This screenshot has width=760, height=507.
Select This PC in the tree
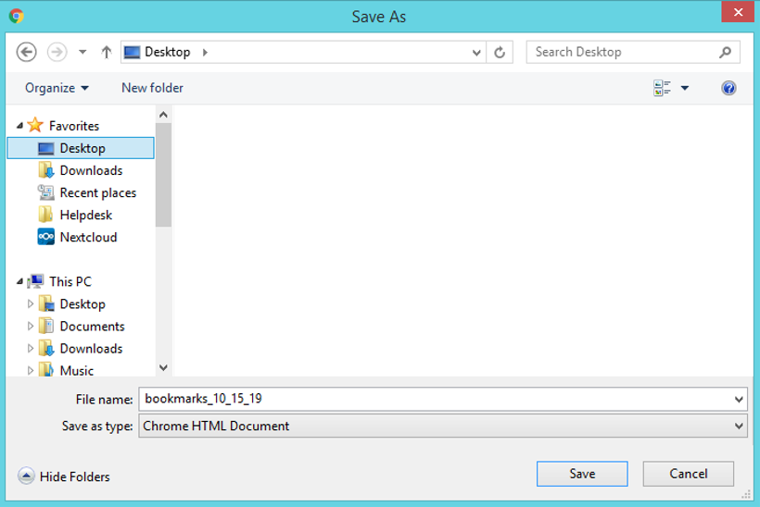(70, 281)
